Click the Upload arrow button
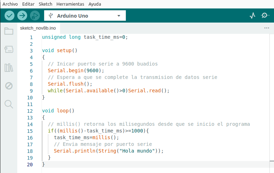 tap(22, 16)
